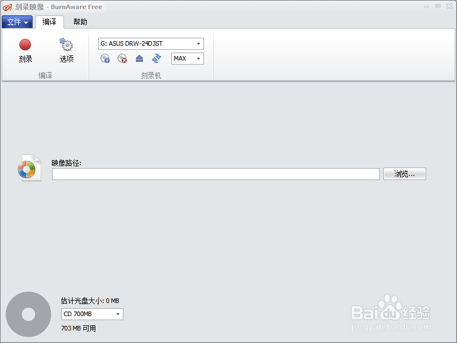Click the disc image file icon

(29, 168)
